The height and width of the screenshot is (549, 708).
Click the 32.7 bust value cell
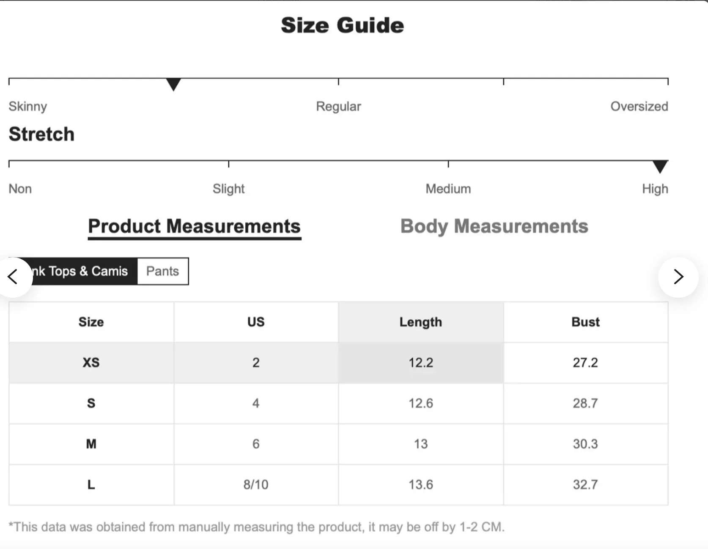tap(585, 484)
